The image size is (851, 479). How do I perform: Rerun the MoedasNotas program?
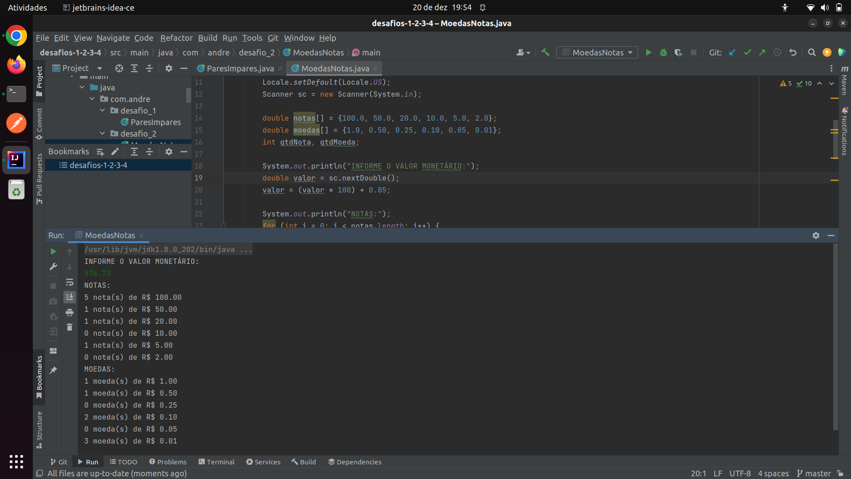[x=53, y=251]
